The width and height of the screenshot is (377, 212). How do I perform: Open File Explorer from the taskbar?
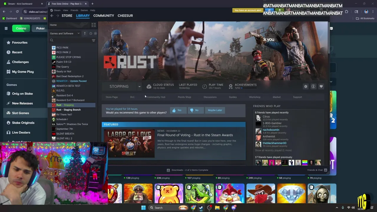pyautogui.click(x=217, y=208)
